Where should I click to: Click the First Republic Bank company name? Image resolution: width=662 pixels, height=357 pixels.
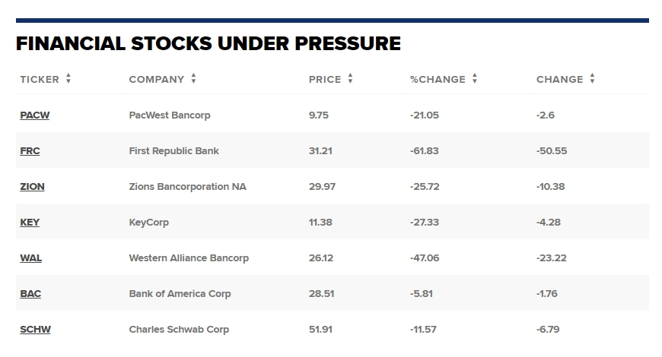tap(173, 151)
